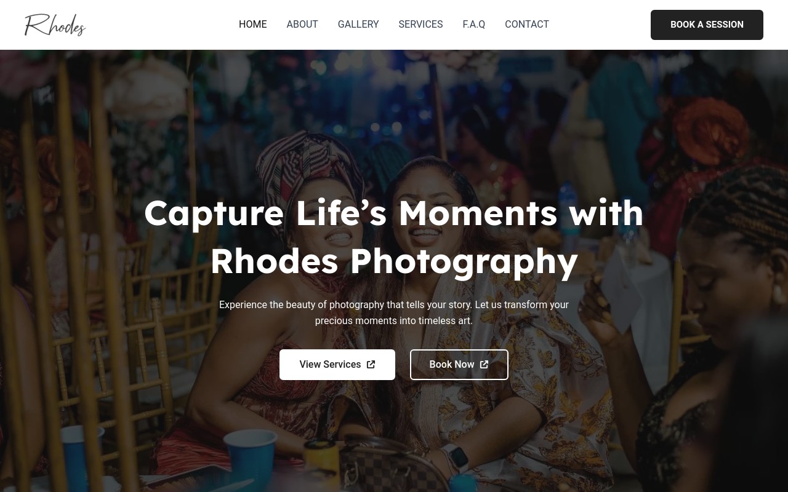Open the F.A.Q navigation link
The width and height of the screenshot is (788, 492).
coord(474,25)
